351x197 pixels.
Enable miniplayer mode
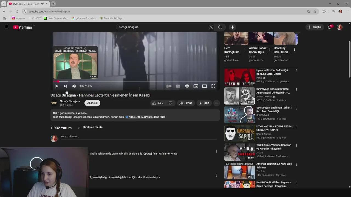[x=196, y=86]
